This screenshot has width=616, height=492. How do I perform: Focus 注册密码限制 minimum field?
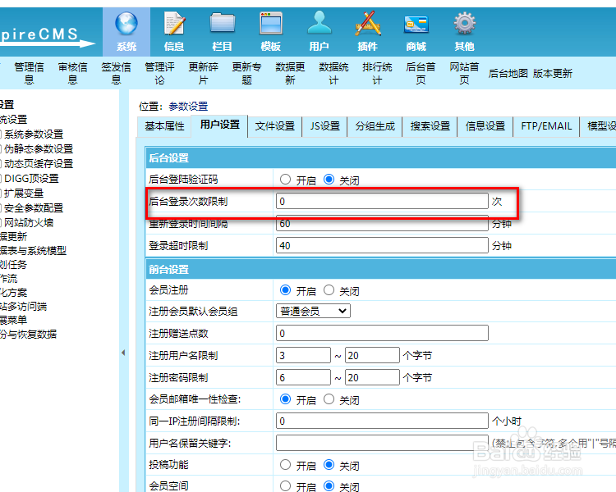pyautogui.click(x=303, y=377)
